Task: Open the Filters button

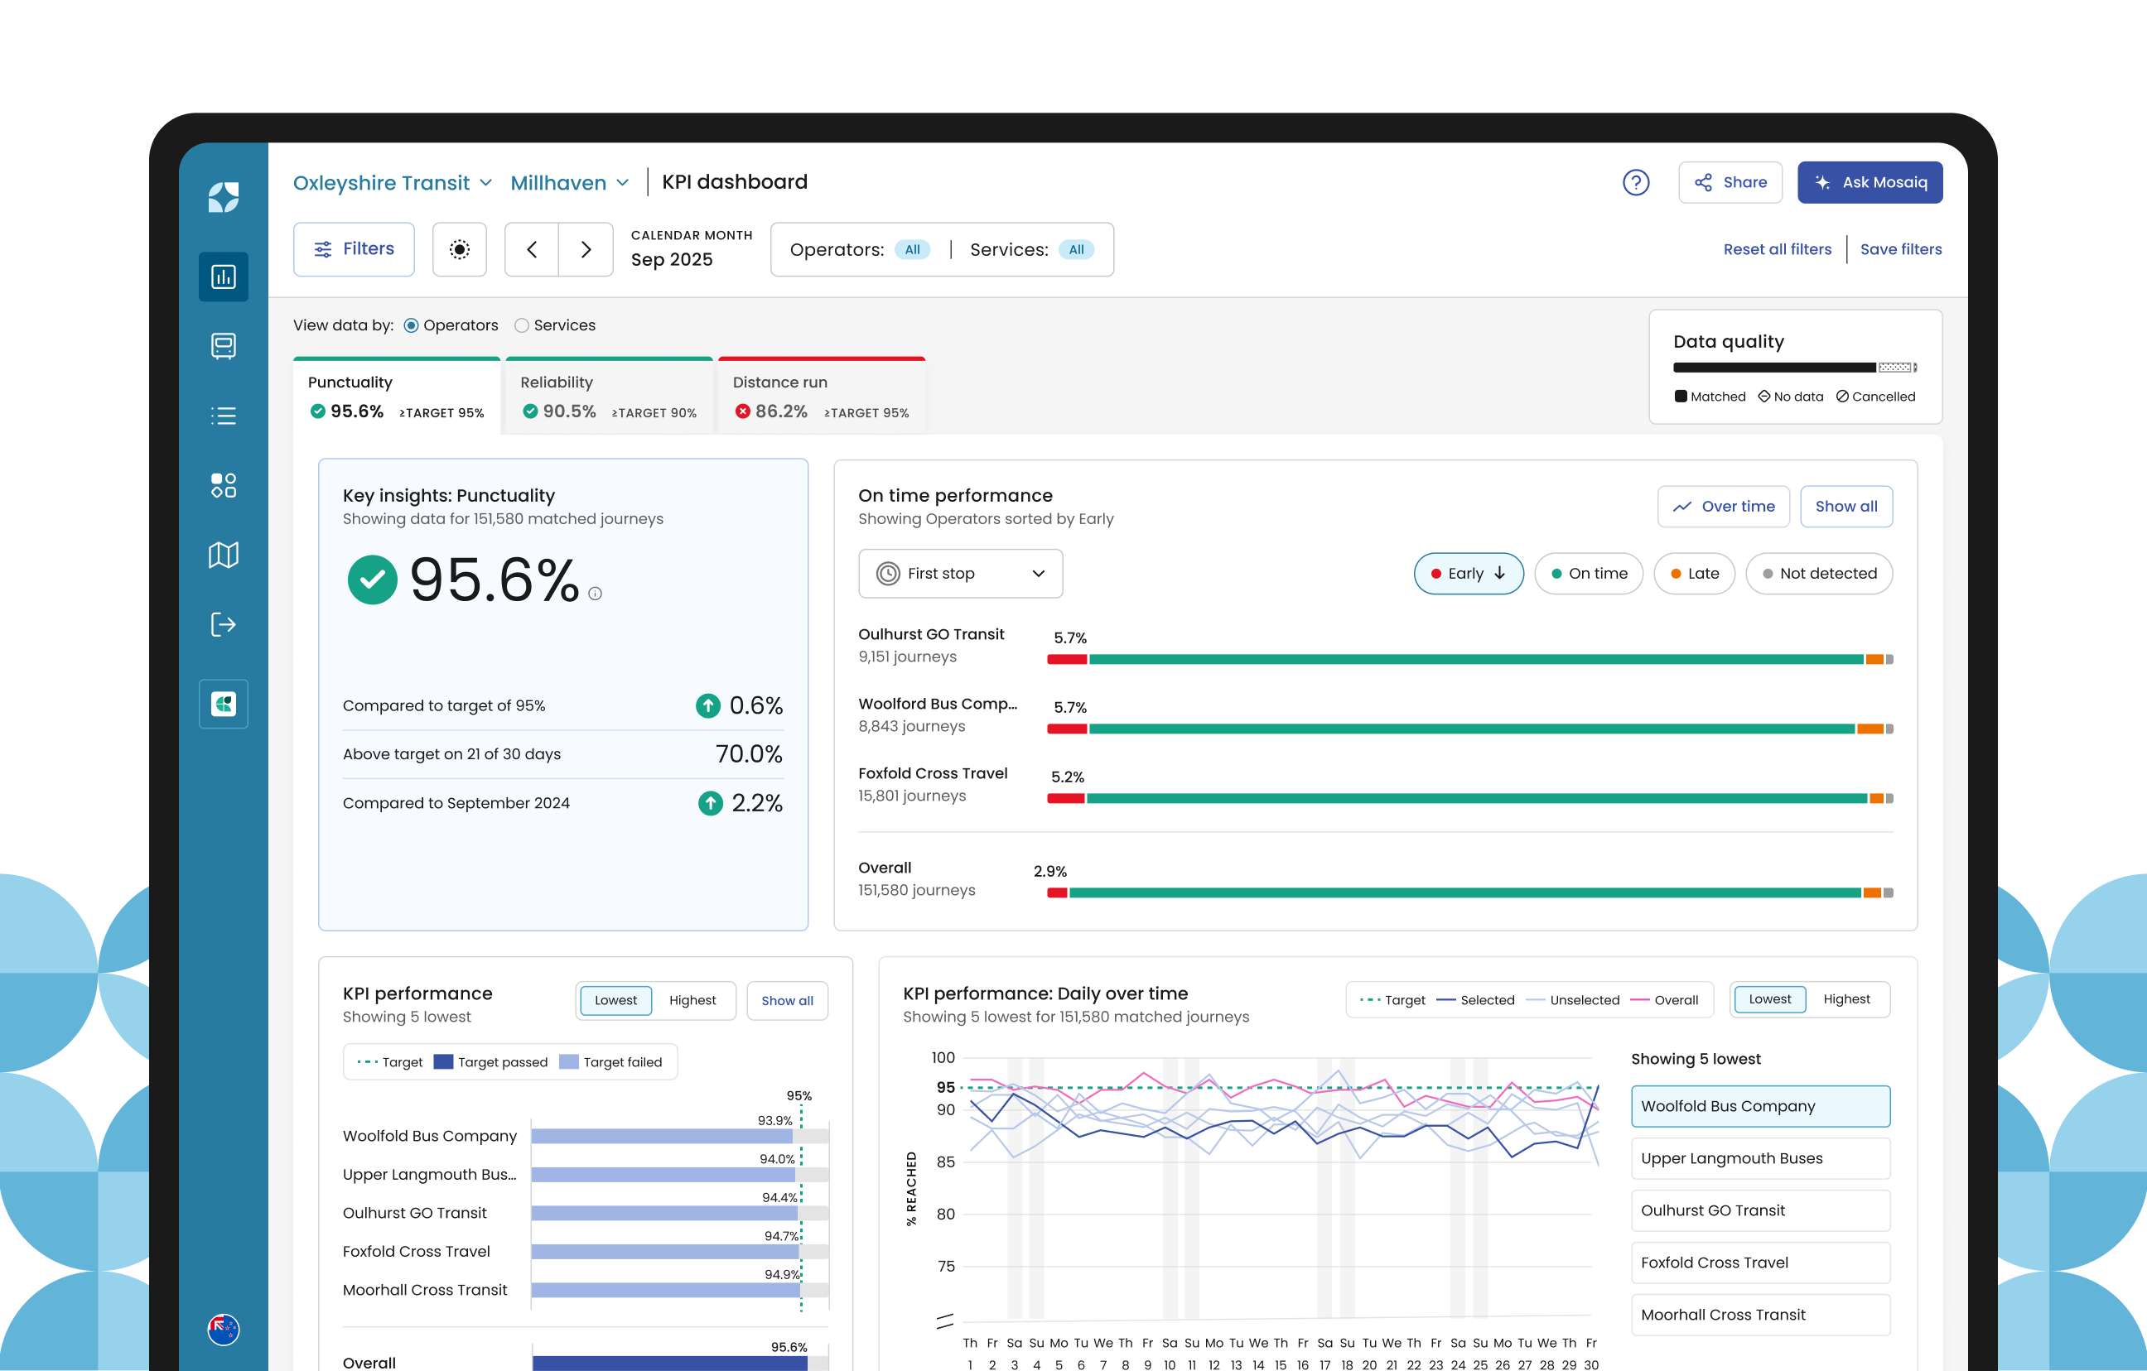Action: click(x=354, y=249)
